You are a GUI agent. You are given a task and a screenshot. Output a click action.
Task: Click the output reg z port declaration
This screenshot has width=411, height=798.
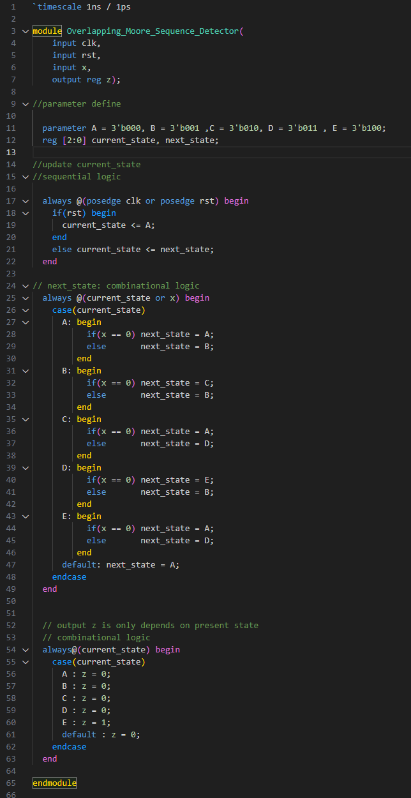86,80
